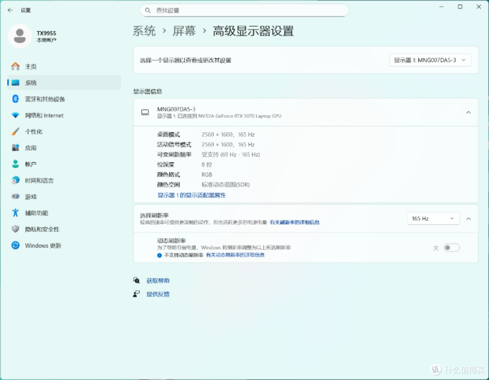Click the 提供反馈 link
The image size is (489, 380).
click(x=158, y=294)
